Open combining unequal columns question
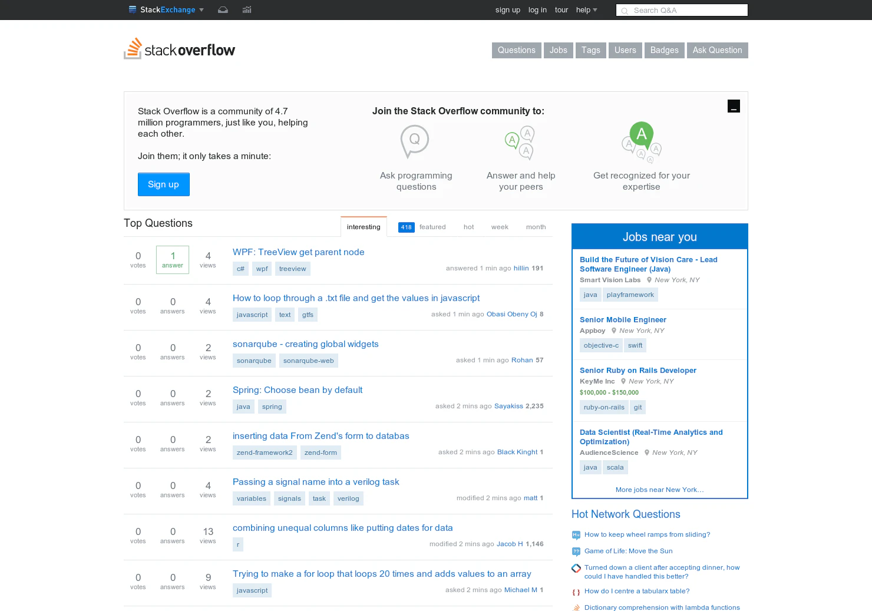872x611 pixels. (x=343, y=528)
